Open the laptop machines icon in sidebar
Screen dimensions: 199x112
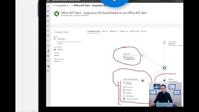click(48, 21)
